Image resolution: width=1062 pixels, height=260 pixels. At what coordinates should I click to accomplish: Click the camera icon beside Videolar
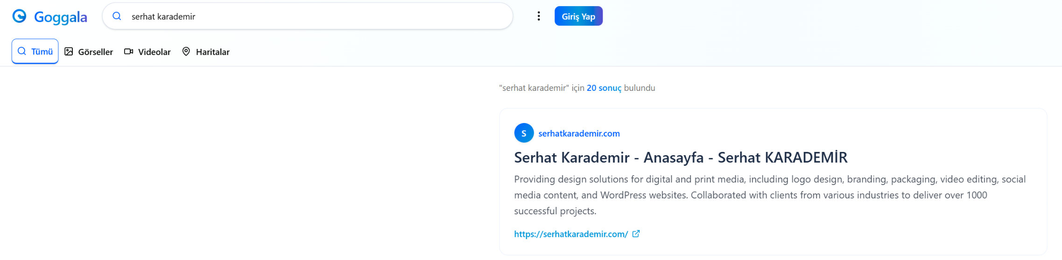click(128, 52)
